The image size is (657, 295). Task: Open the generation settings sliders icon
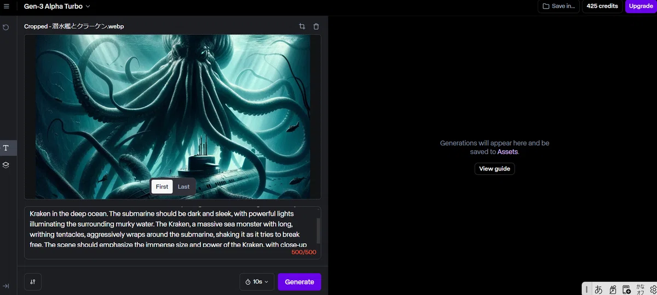33,282
